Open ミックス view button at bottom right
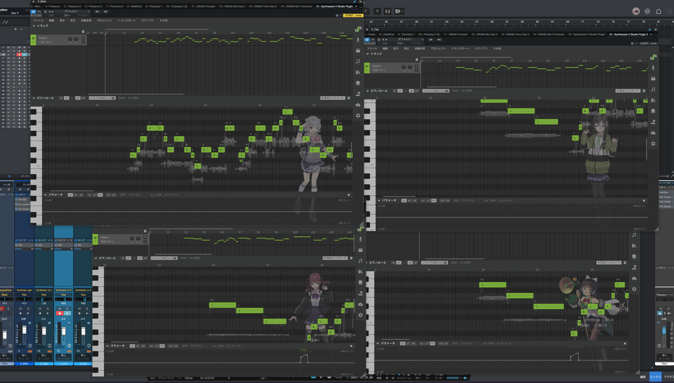 click(x=655, y=377)
